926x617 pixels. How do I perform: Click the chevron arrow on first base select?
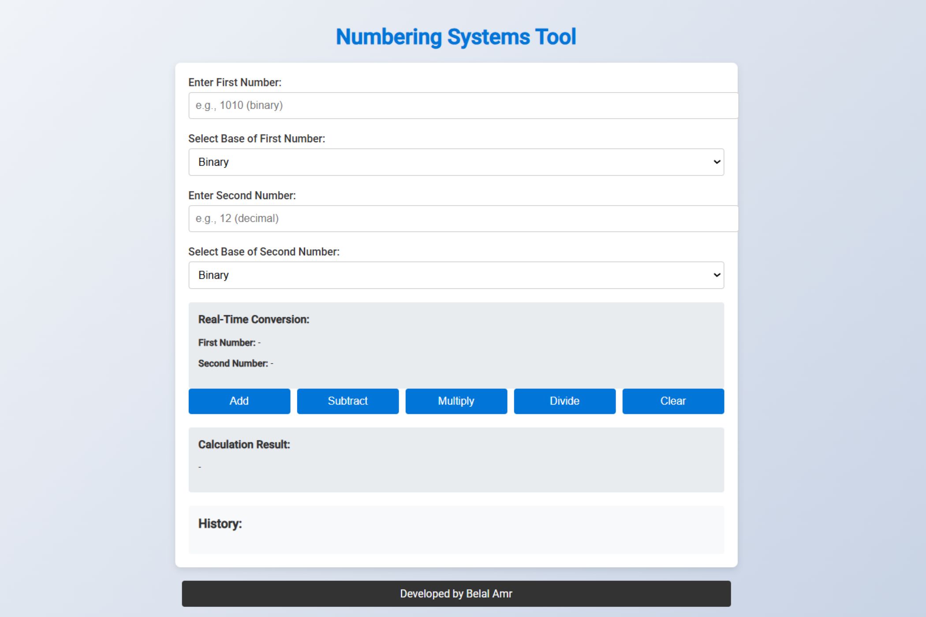(717, 162)
